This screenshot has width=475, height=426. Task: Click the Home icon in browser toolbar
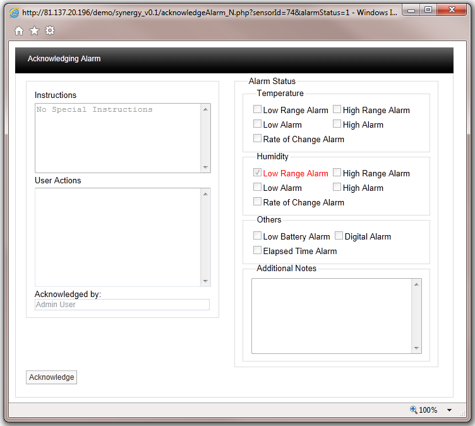[x=19, y=31]
